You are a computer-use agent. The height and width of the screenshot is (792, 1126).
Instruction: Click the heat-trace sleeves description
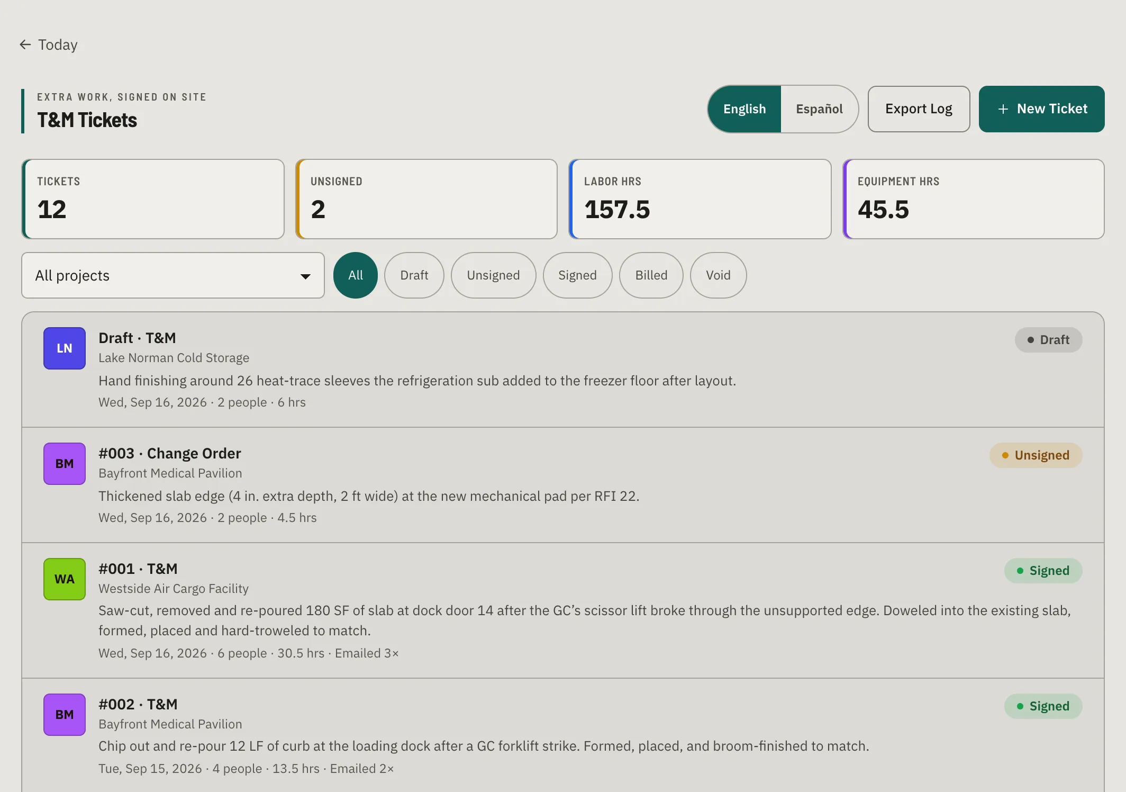click(x=417, y=381)
